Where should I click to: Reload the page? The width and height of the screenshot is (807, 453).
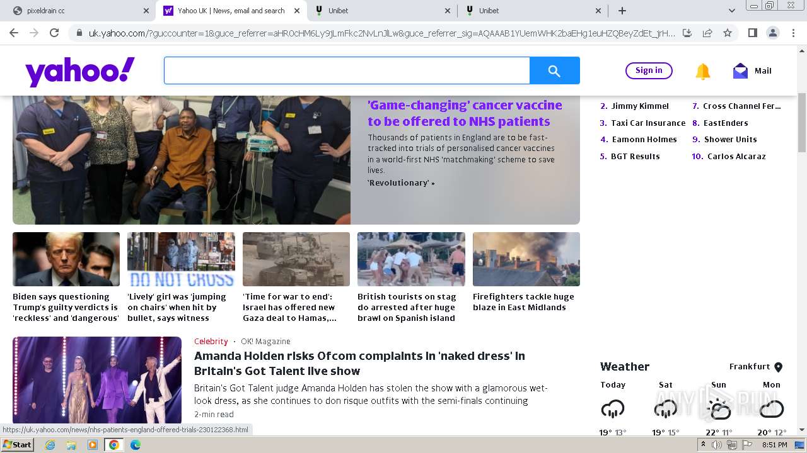click(x=54, y=33)
